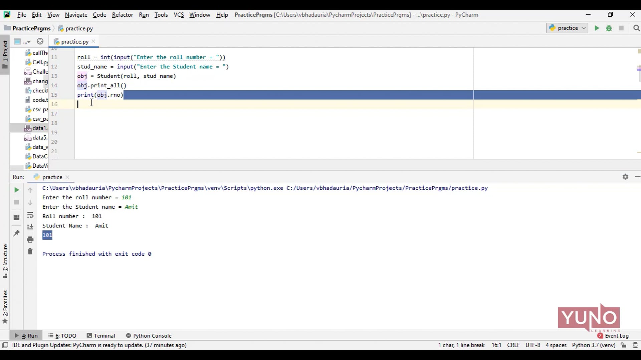The width and height of the screenshot is (641, 360).
Task: Click the Stop icon in the top toolbar
Action: tap(621, 28)
